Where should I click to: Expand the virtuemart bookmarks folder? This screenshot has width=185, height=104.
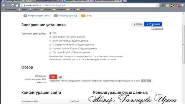pos(59,10)
